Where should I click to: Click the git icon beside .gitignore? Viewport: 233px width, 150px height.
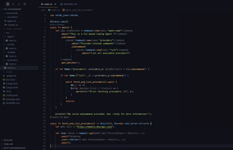tap(4, 76)
